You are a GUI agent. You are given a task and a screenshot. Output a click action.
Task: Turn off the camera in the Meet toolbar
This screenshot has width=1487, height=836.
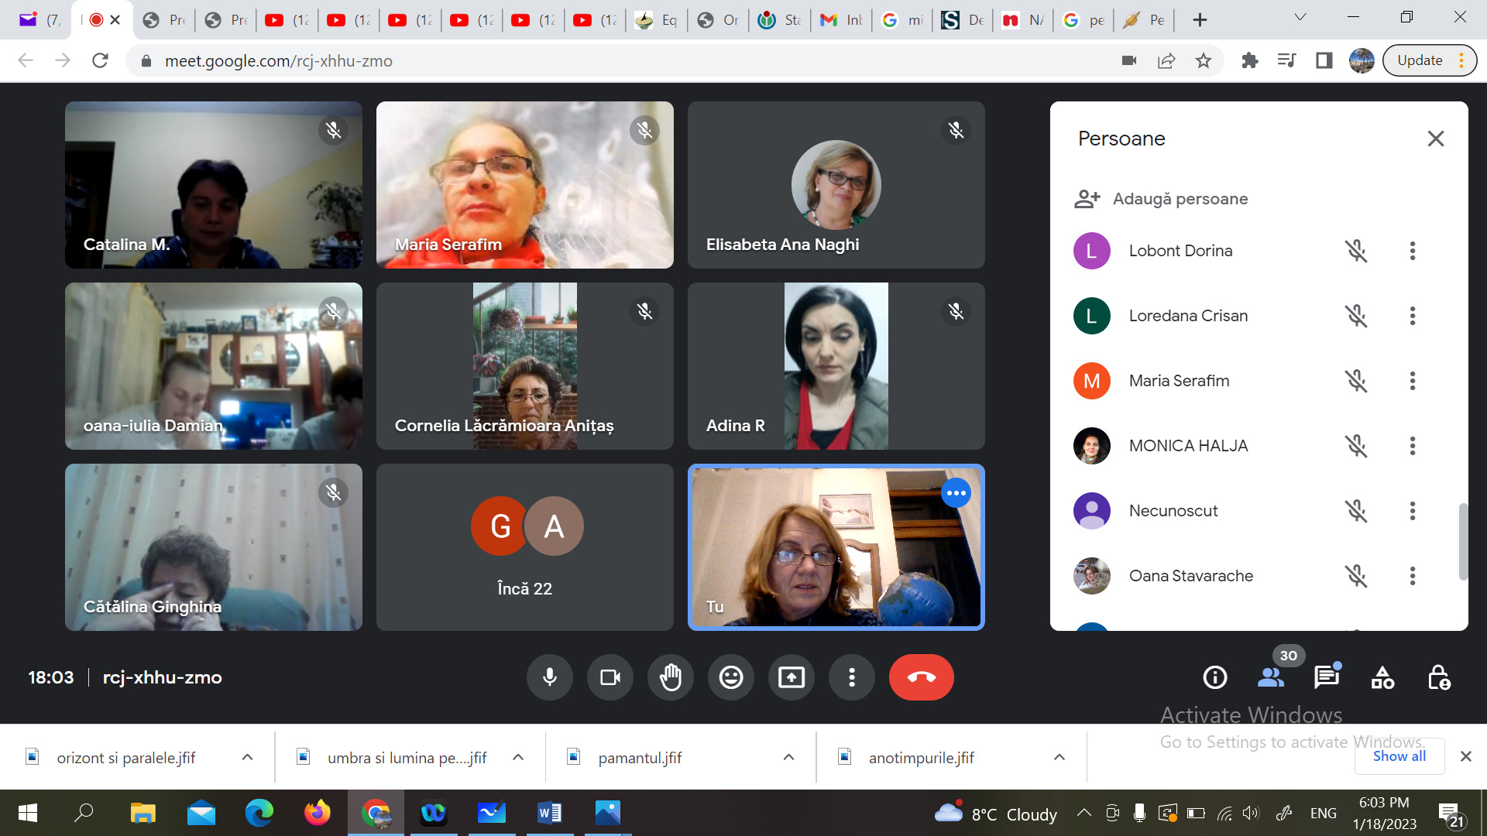pos(610,677)
